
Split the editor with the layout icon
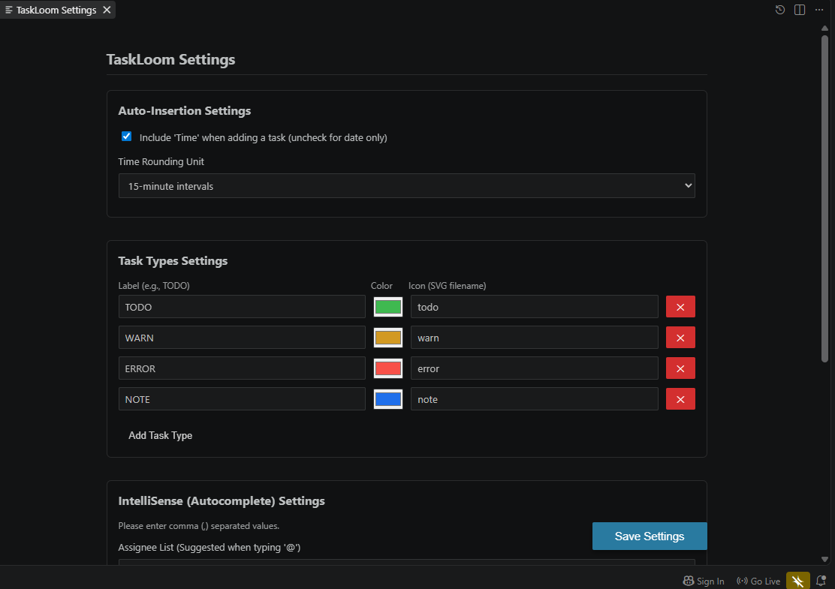pyautogui.click(x=799, y=10)
